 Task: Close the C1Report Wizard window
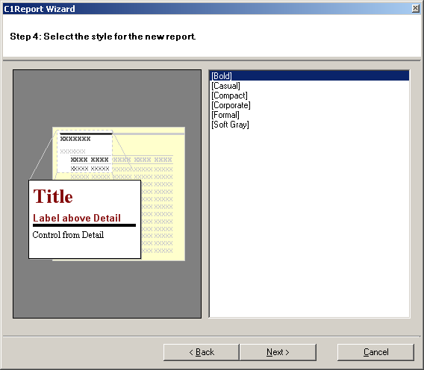[416, 8]
